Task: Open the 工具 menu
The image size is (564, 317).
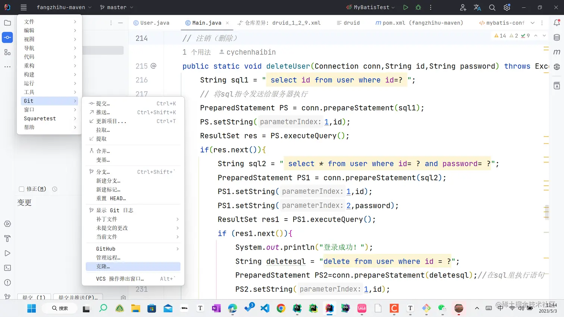Action: point(50,92)
